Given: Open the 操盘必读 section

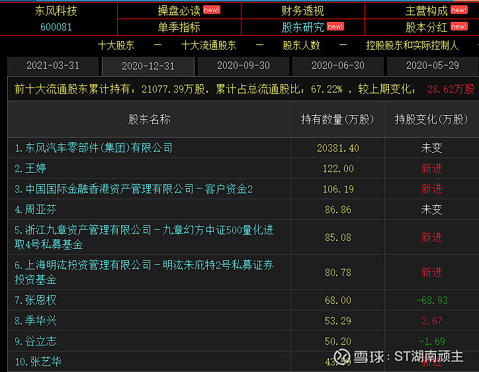Looking at the screenshot, I should tap(179, 11).
